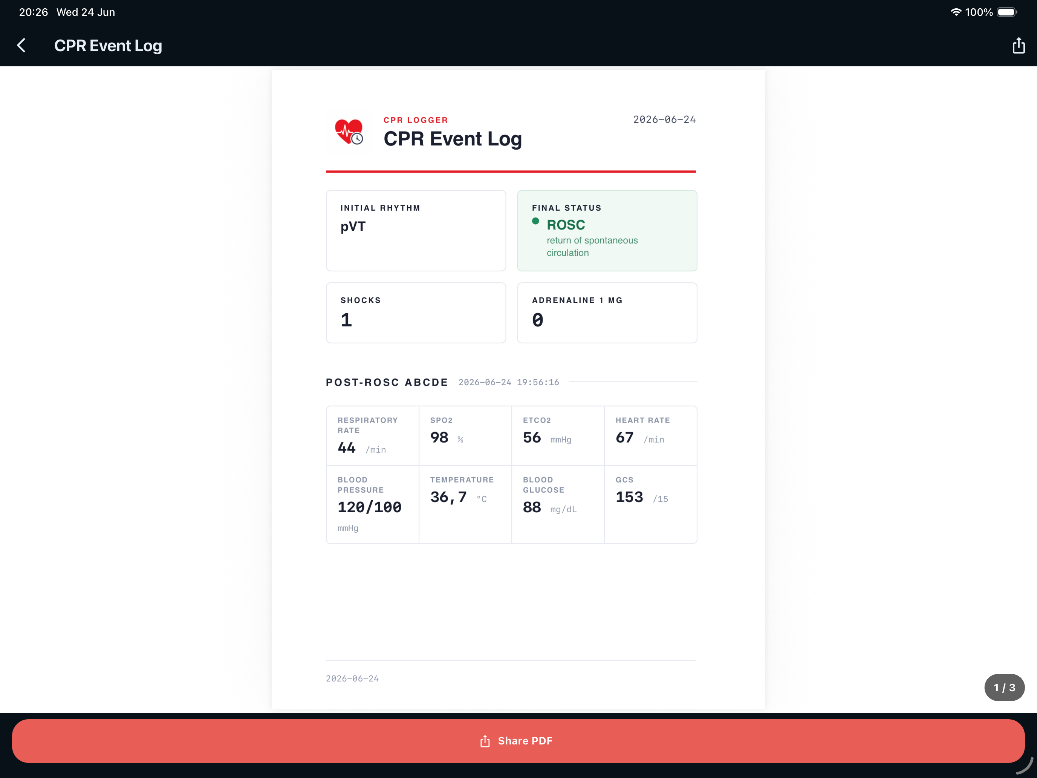The height and width of the screenshot is (778, 1037).
Task: Select the GCS 153 value
Action: click(629, 497)
